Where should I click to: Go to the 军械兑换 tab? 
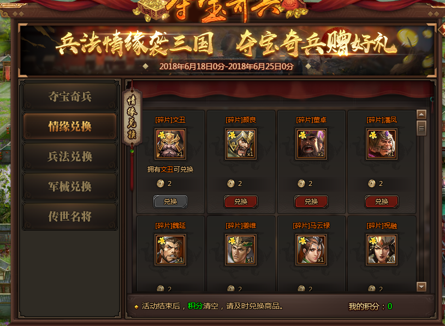click(x=70, y=186)
